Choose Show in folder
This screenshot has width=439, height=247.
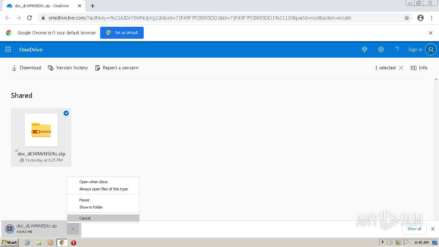[103, 207]
